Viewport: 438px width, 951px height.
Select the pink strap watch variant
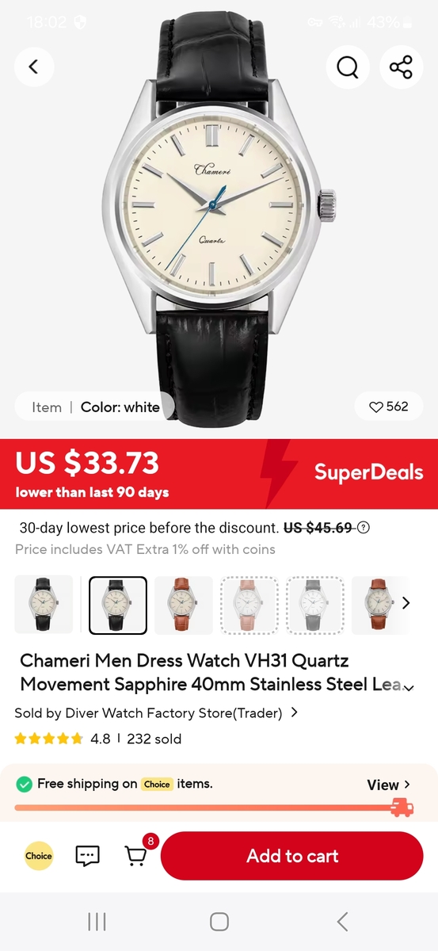coord(249,605)
